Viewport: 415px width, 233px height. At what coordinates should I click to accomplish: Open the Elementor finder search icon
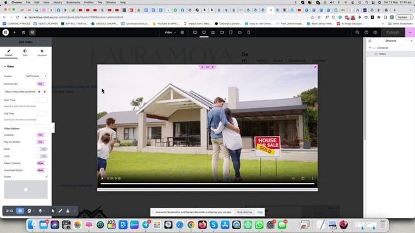(357, 32)
